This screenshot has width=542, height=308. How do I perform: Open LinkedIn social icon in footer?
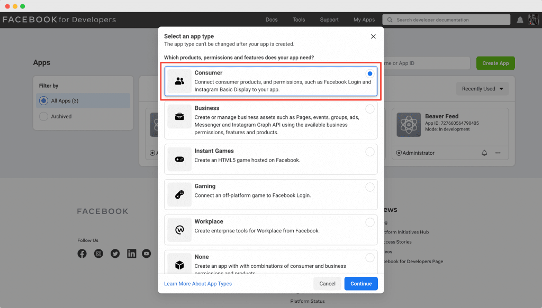132,254
